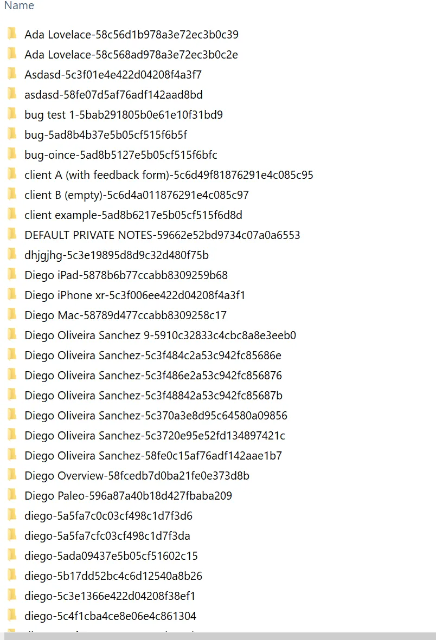This screenshot has width=436, height=640.
Task: Click folder icon beside Diego Mac
Action: [12, 315]
